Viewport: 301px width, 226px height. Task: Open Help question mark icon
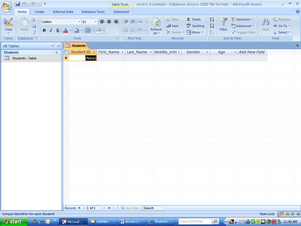[x=298, y=12]
